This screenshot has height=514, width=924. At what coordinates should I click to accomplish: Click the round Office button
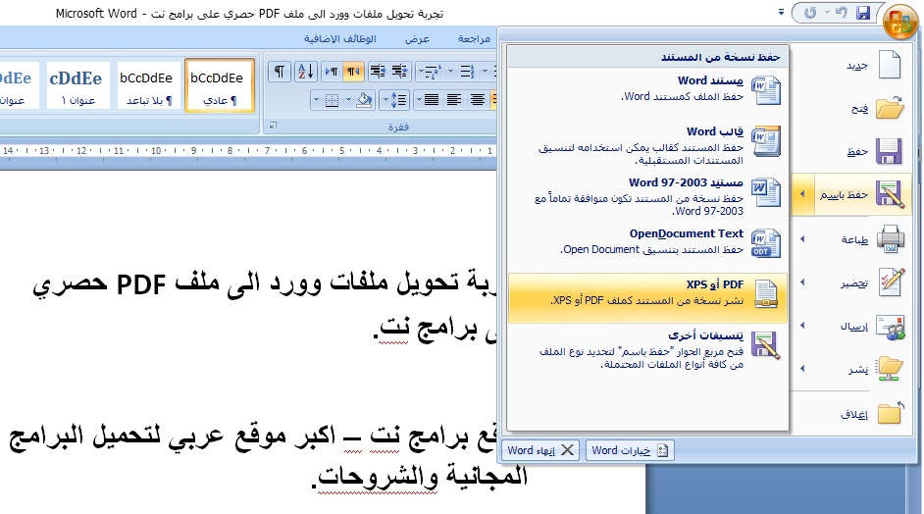(900, 22)
